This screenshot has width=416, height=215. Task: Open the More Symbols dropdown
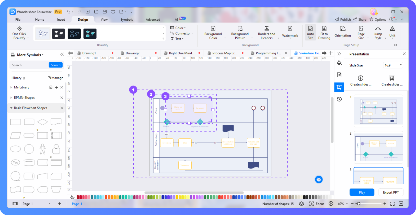pyautogui.click(x=30, y=55)
